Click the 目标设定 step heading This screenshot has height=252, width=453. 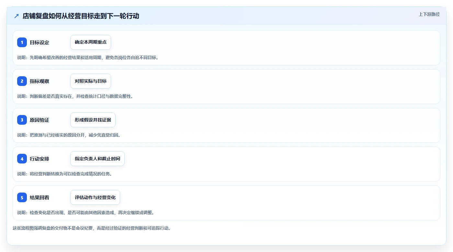point(40,42)
